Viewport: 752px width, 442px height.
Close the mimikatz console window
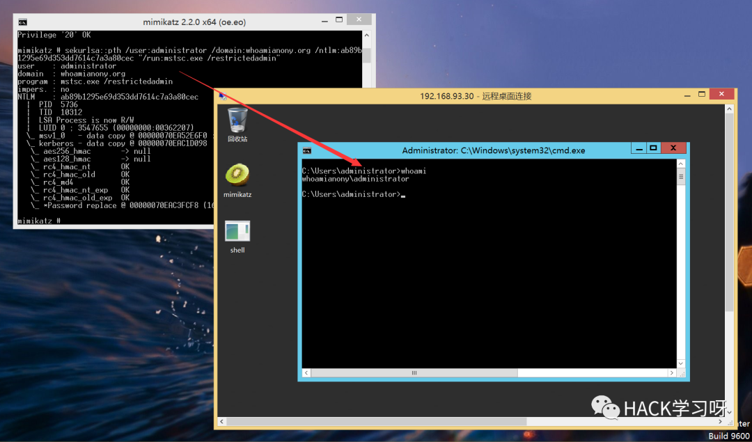359,19
